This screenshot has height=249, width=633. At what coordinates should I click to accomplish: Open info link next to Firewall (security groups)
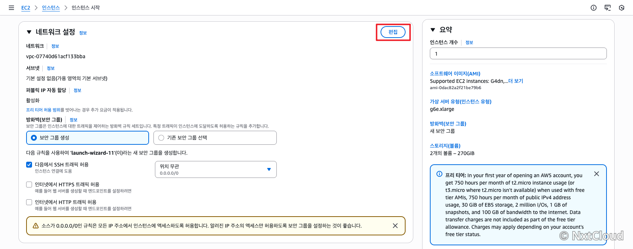tap(74, 120)
